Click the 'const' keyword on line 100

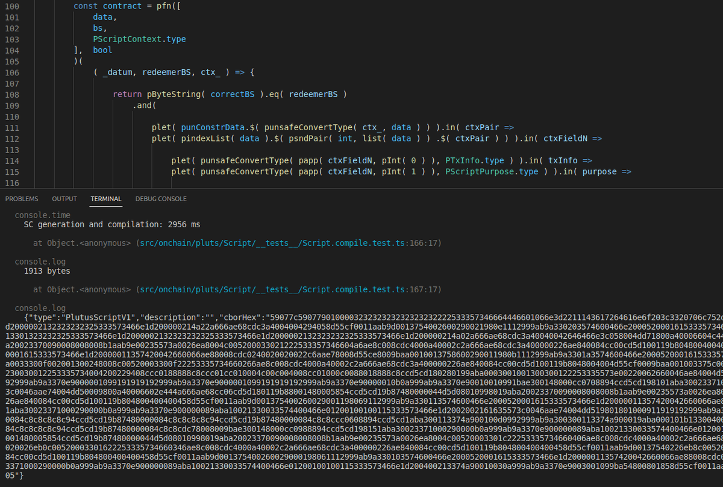(86, 6)
